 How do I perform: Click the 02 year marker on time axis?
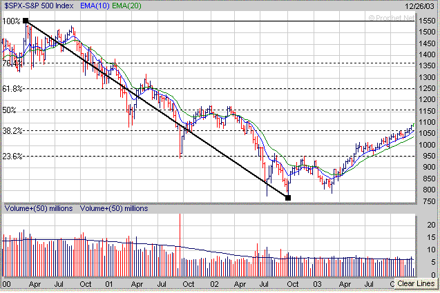215,283
